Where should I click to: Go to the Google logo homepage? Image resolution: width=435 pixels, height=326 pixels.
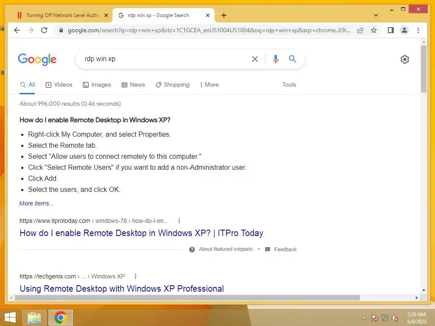(37, 59)
